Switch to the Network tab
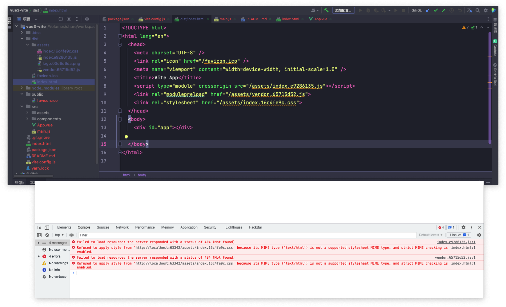506x307 pixels. (x=122, y=227)
